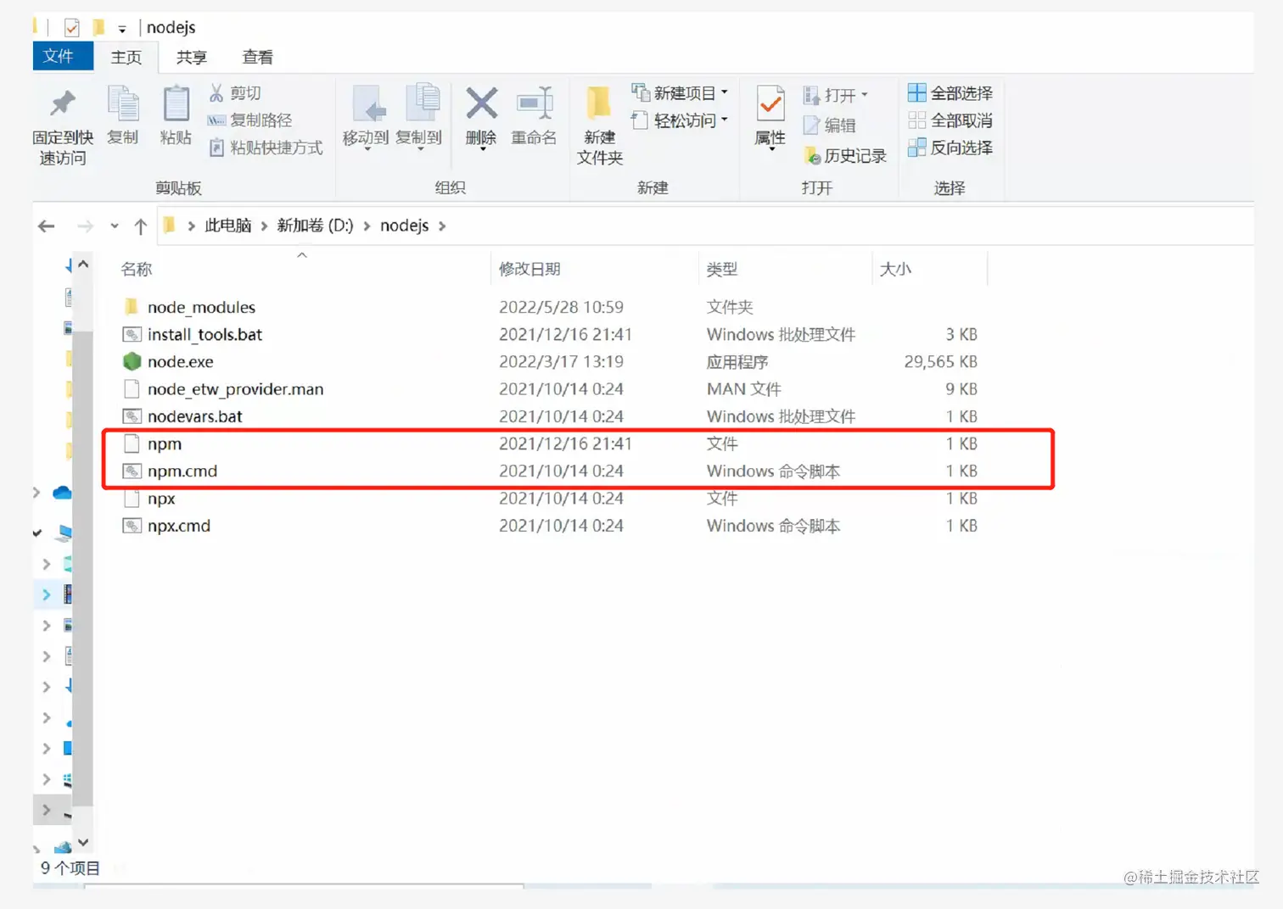Click 此电脑 in the address breadcrumb
The width and height of the screenshot is (1283, 909).
[227, 226]
